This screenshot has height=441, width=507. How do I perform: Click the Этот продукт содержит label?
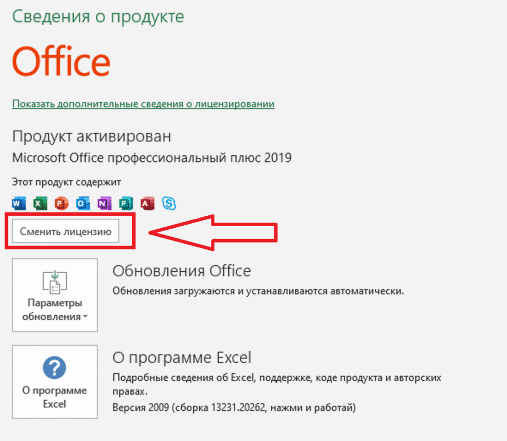(x=66, y=182)
